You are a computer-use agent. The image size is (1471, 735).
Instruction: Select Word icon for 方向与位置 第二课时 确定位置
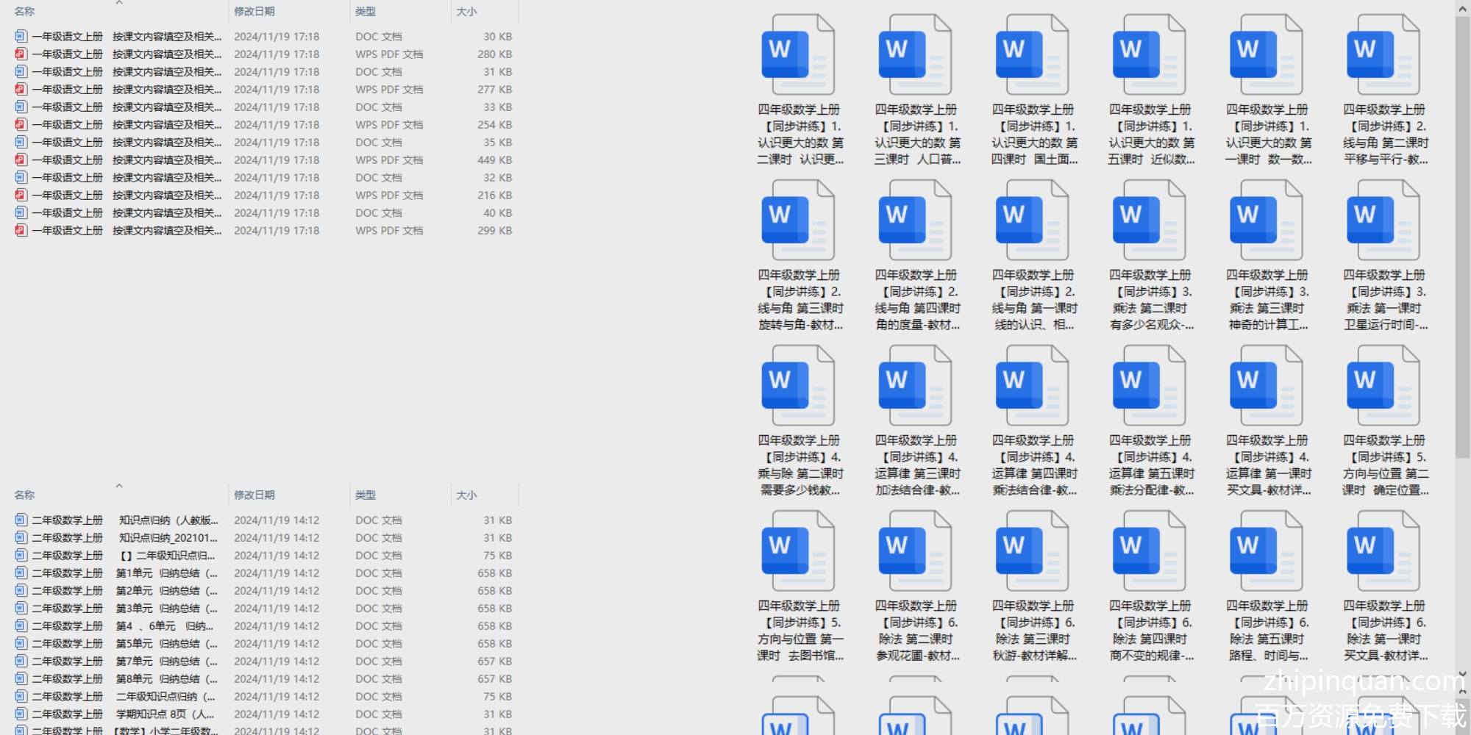coord(1383,386)
